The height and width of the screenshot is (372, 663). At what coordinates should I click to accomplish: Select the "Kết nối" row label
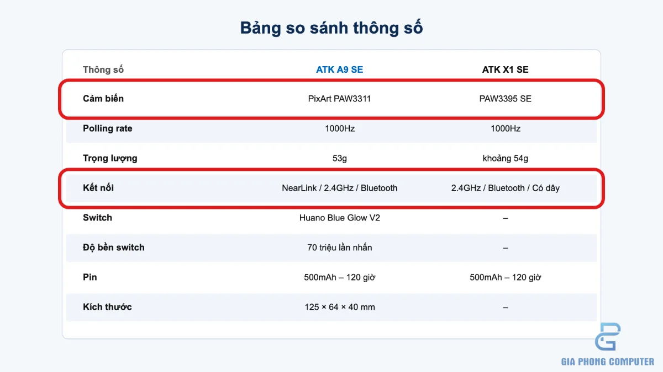tap(98, 188)
